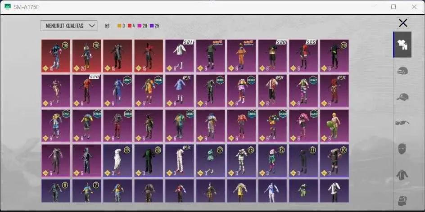
Task: Select the S30 season outfit
Action: (x=272, y=56)
